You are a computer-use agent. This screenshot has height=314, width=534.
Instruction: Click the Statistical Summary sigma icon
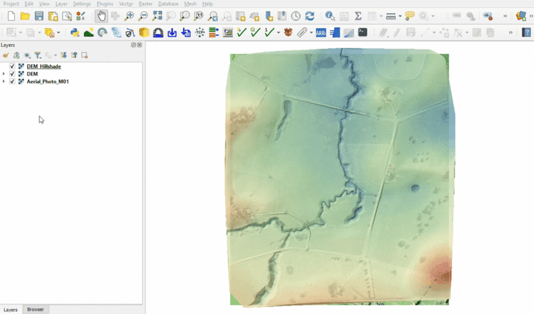(358, 16)
